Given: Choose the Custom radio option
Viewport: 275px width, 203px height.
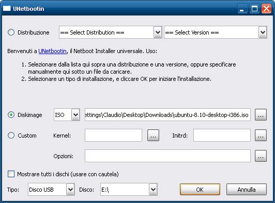Looking at the screenshot, I should coord(11,136).
